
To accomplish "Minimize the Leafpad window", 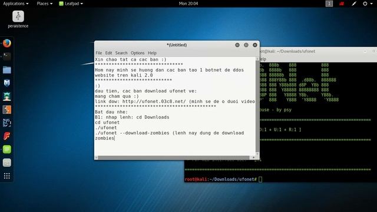I will 237,45.
